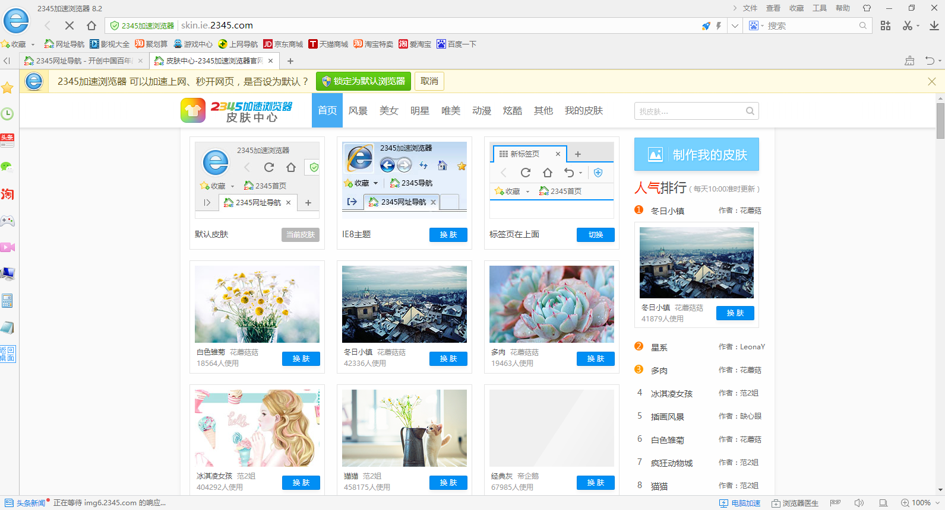Click the undo closed tab icon
This screenshot has height=510, width=945.
click(930, 60)
